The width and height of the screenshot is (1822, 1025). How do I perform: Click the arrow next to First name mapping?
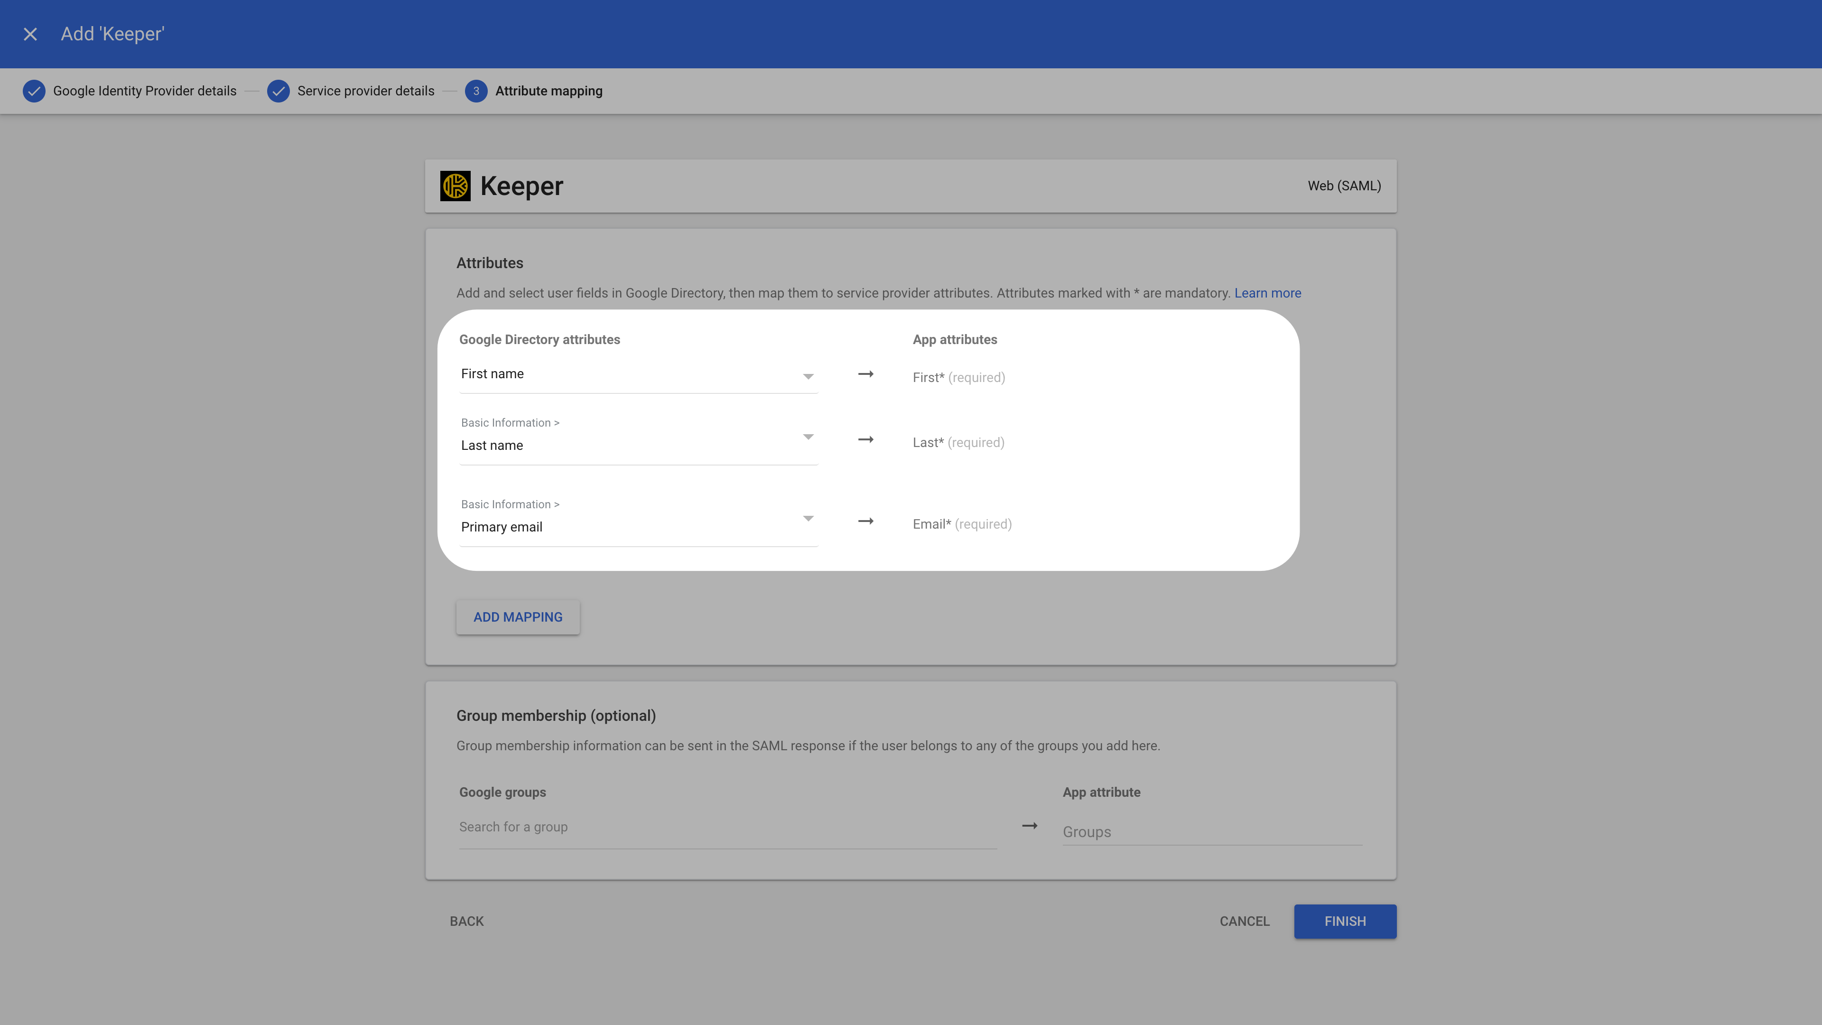pos(865,374)
